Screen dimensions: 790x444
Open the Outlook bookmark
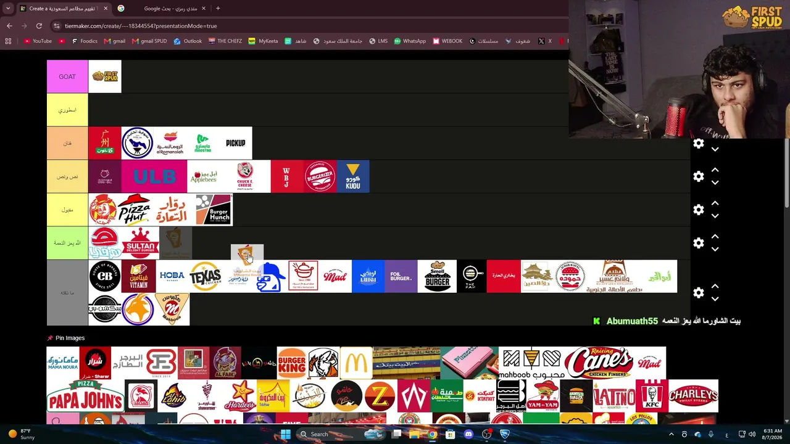coord(188,41)
